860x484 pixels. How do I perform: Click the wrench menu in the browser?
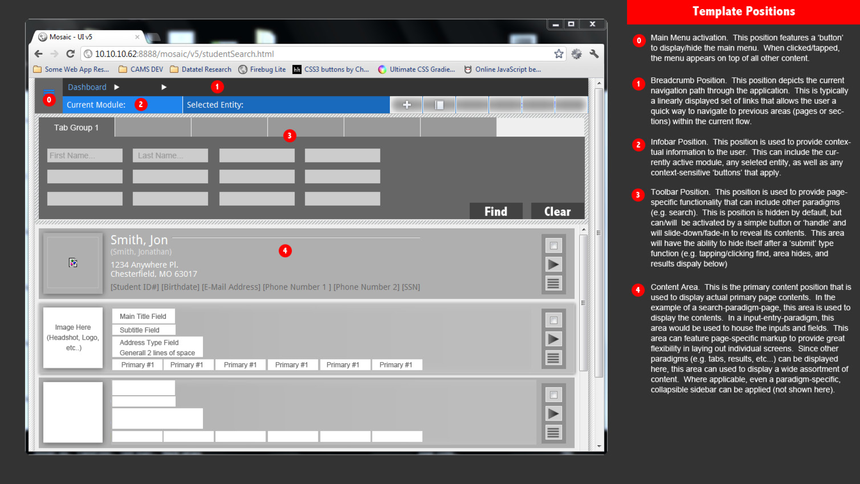(x=594, y=54)
